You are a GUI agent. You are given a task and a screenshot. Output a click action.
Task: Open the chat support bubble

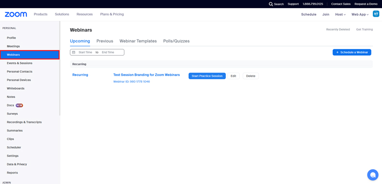(x=372, y=175)
